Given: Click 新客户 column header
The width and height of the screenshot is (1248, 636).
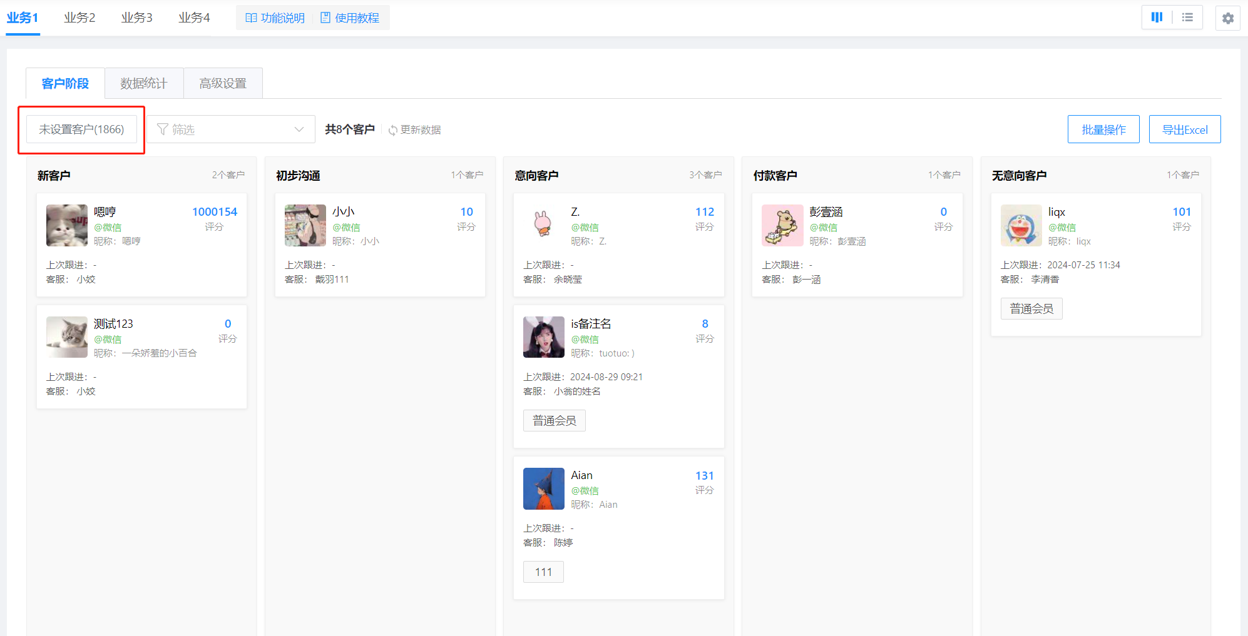Looking at the screenshot, I should coord(54,176).
